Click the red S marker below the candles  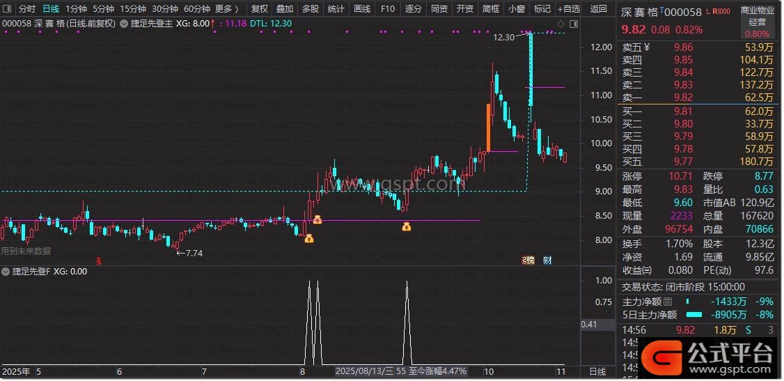(x=99, y=261)
